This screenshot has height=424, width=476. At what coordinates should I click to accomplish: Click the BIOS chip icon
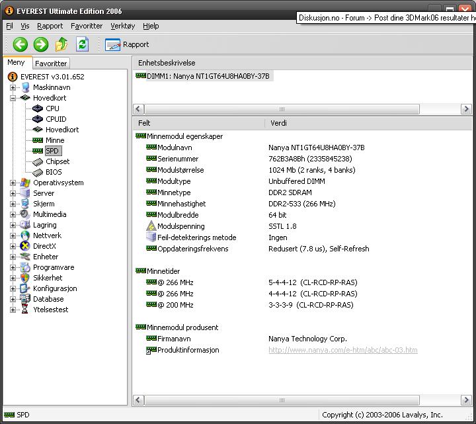(38, 172)
